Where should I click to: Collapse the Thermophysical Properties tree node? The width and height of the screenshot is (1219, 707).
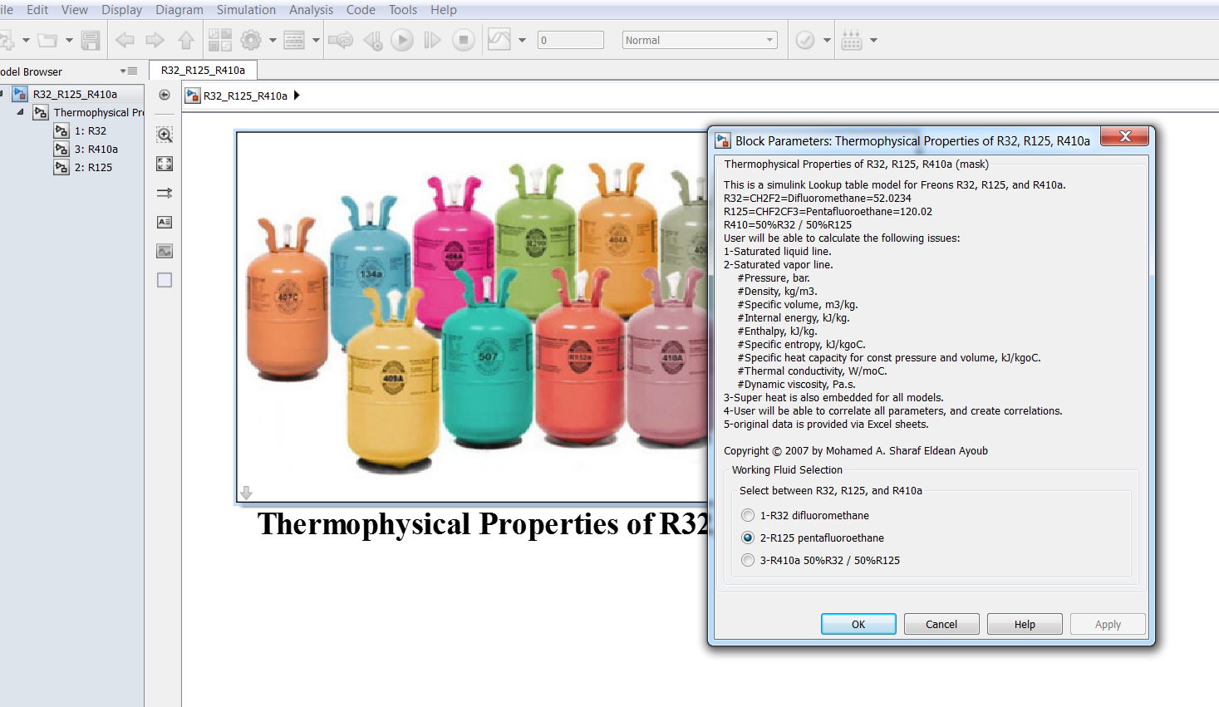coord(20,112)
